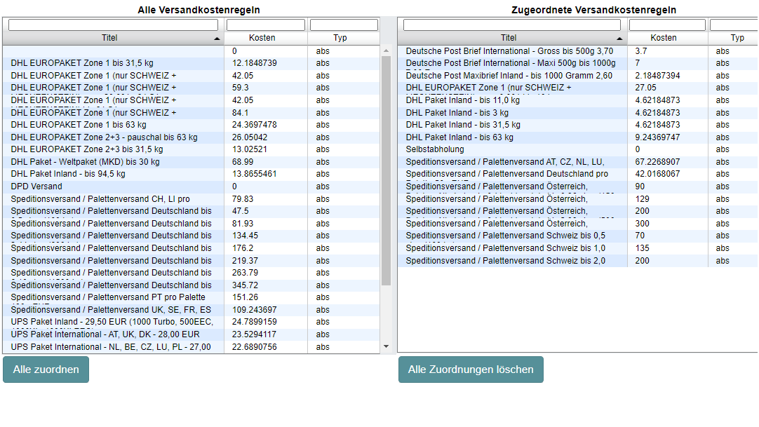
Task: Select Palettenversand Schweiz bis 0,5 row
Action: pos(577,236)
